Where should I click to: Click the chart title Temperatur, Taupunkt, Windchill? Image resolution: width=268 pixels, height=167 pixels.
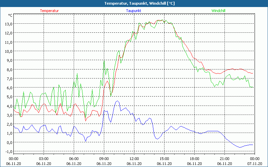(x=139, y=3)
